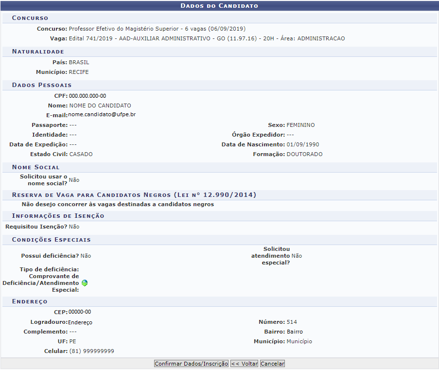Click the Cancelar button
The height and width of the screenshot is (370, 439).
[272, 364]
